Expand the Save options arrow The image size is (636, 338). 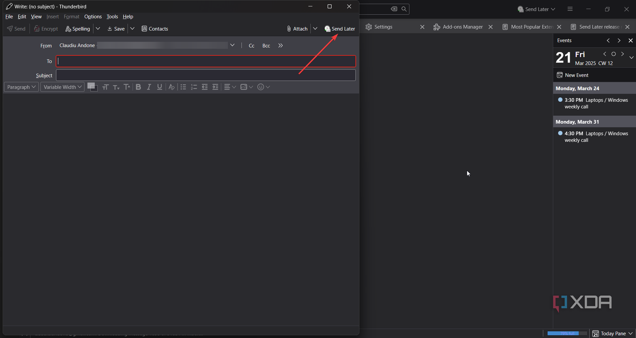pyautogui.click(x=132, y=29)
